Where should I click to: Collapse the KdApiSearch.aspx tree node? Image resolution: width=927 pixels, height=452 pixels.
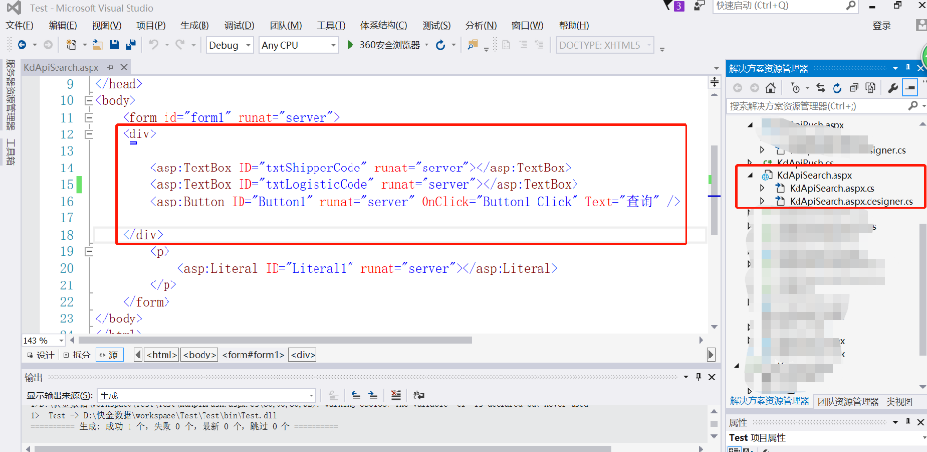[x=750, y=175]
